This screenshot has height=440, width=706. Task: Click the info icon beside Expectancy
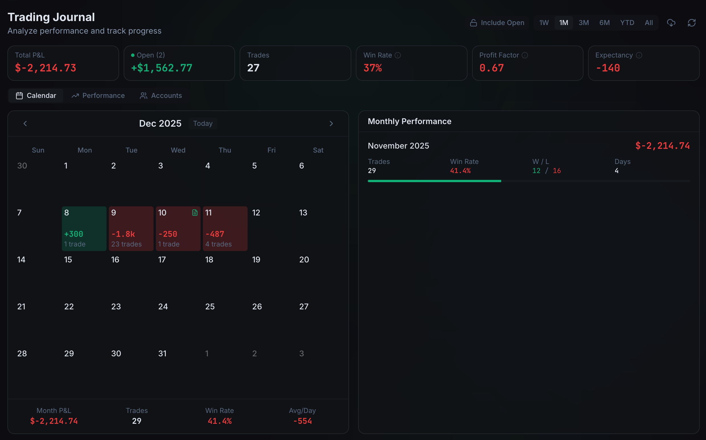[x=639, y=55]
